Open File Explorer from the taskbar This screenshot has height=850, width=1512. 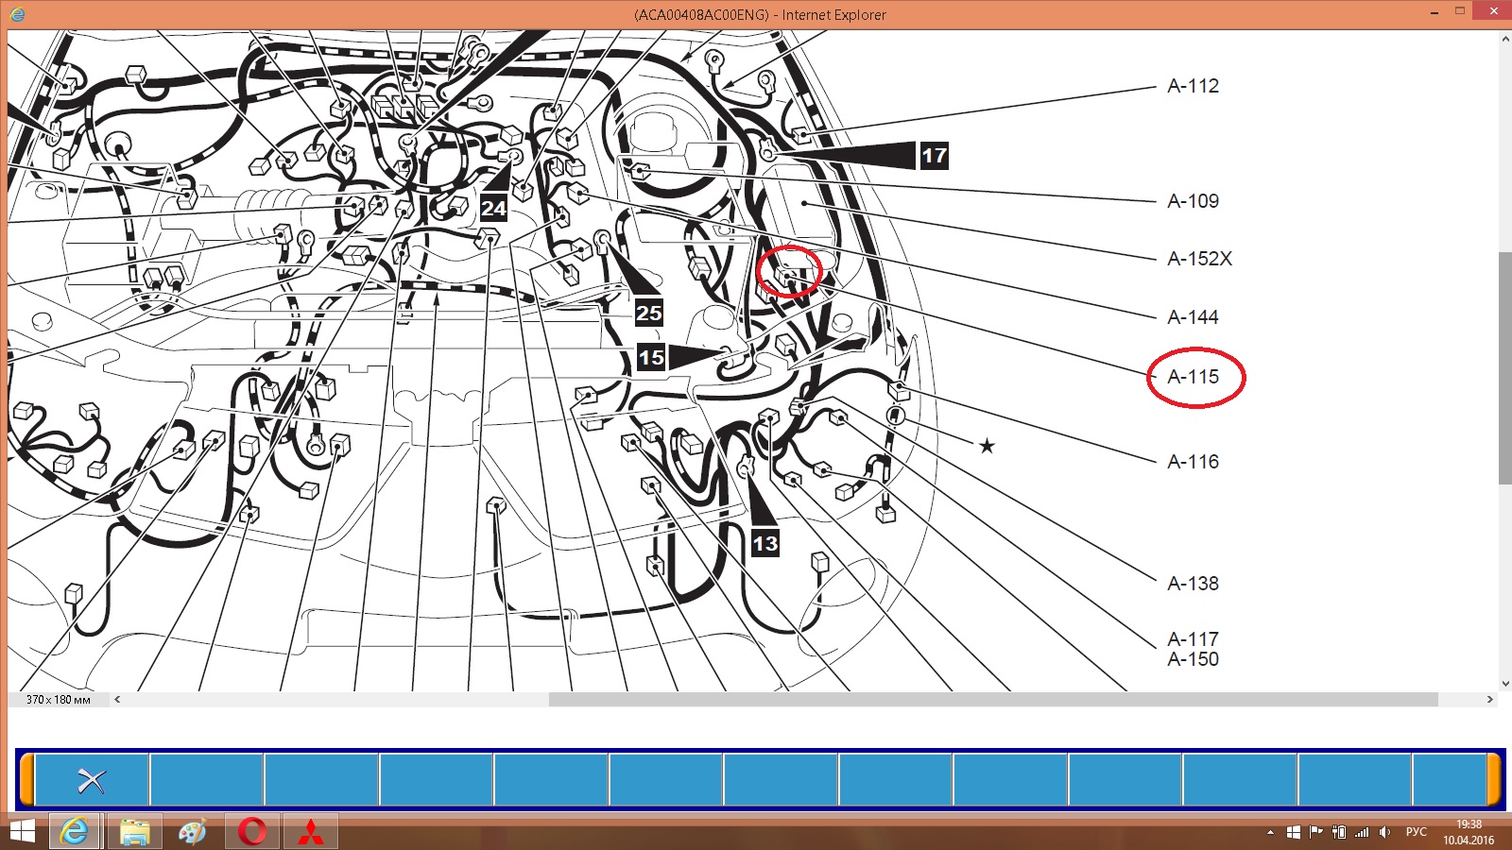pos(134,832)
